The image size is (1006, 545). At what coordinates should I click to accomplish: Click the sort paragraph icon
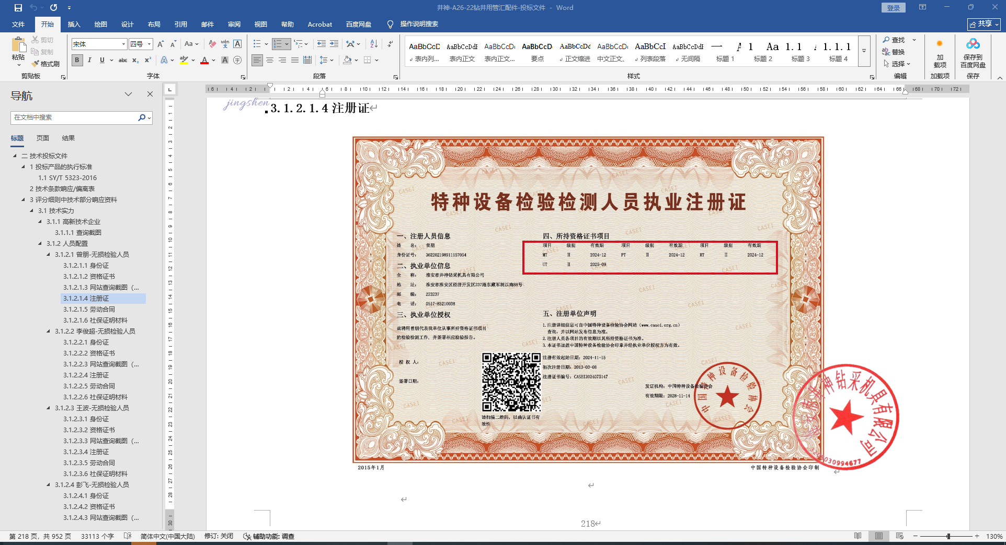[x=374, y=44]
